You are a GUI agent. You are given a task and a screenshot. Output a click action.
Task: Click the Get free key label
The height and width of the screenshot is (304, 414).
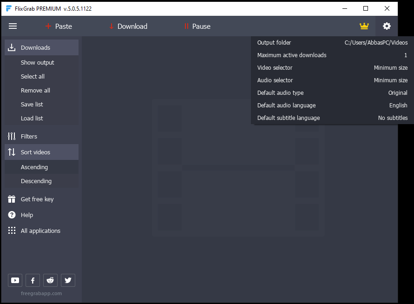click(37, 199)
